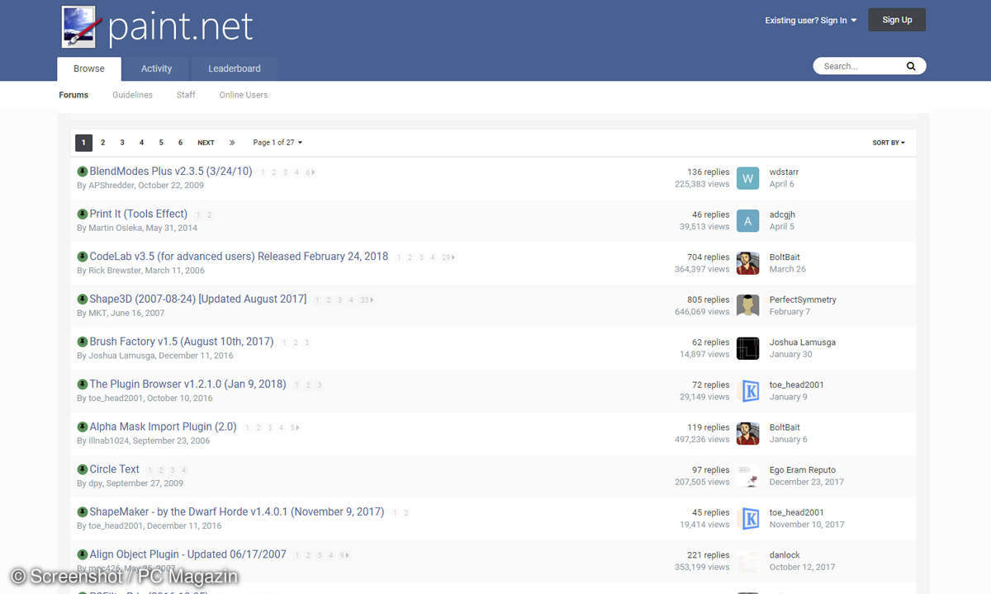This screenshot has width=991, height=594.
Task: Open Joshua Lamusga's black avatar
Action: coord(747,348)
